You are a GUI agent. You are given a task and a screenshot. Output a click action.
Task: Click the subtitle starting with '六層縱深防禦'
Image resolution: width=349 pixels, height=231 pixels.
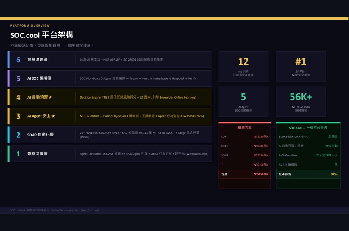[x=52, y=45]
